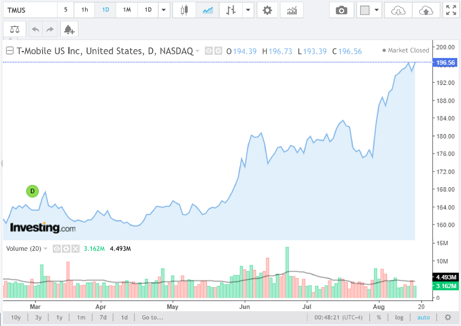Screen dimensions: 461x326
Task: Click the Market Closed status
Action: coord(406,50)
